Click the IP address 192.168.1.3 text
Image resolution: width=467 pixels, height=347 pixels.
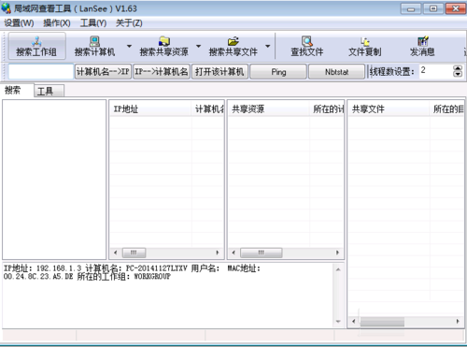(59, 268)
